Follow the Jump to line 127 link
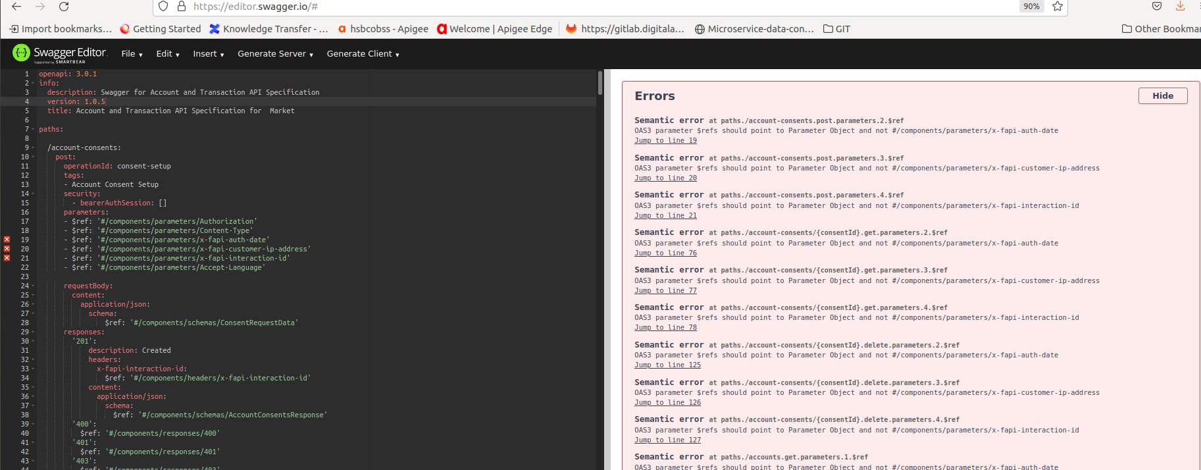 pyautogui.click(x=667, y=440)
